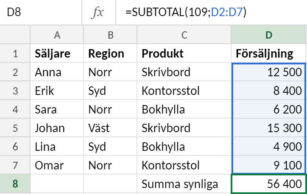Select the cell with value 15 300
Screen dimensions: 307x194
269,127
